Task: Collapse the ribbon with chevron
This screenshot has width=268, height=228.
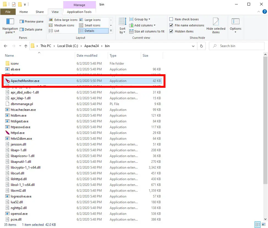Action: (x=259, y=12)
